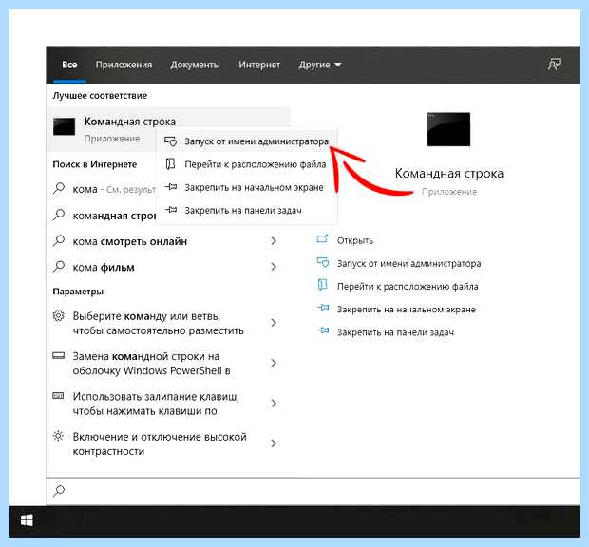This screenshot has height=547, width=589.
Task: Expand chevron for PowerShell replacement setting
Action: click(x=274, y=363)
